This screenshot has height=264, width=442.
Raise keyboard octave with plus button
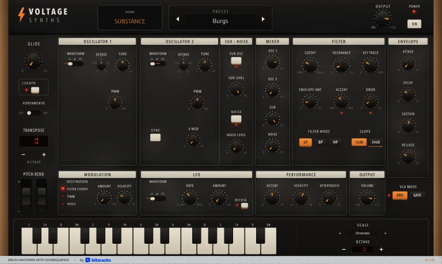point(381,250)
